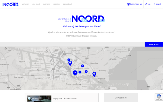Open the doe mee! menu item
Screen dimensions: 163x102
(36, 4)
